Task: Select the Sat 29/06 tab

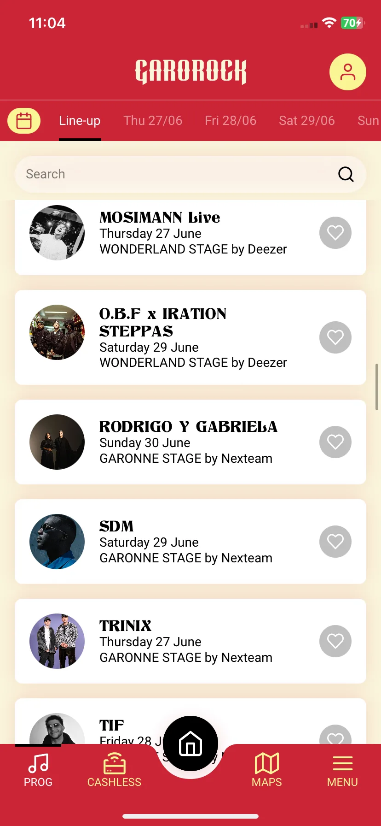Action: point(307,121)
